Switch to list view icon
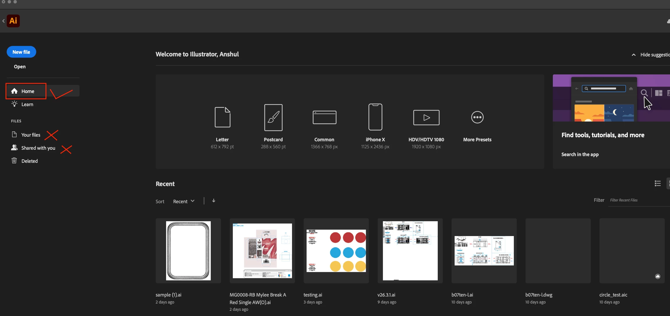This screenshot has height=316, width=670. click(657, 183)
